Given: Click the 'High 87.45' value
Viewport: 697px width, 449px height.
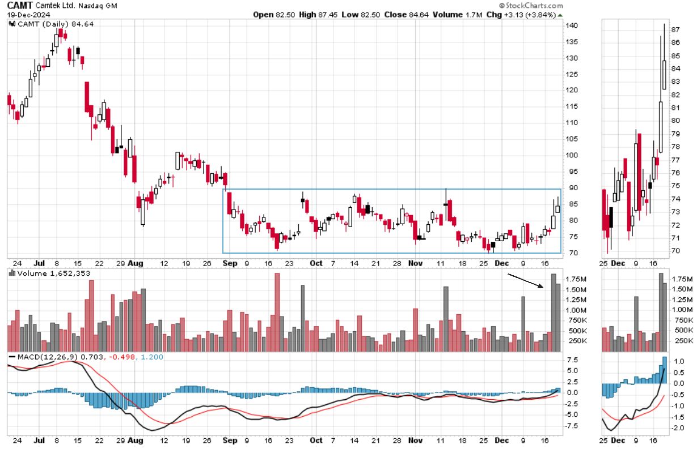Looking at the screenshot, I should (318, 15).
